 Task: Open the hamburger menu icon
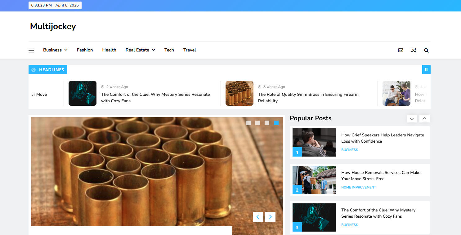31,50
